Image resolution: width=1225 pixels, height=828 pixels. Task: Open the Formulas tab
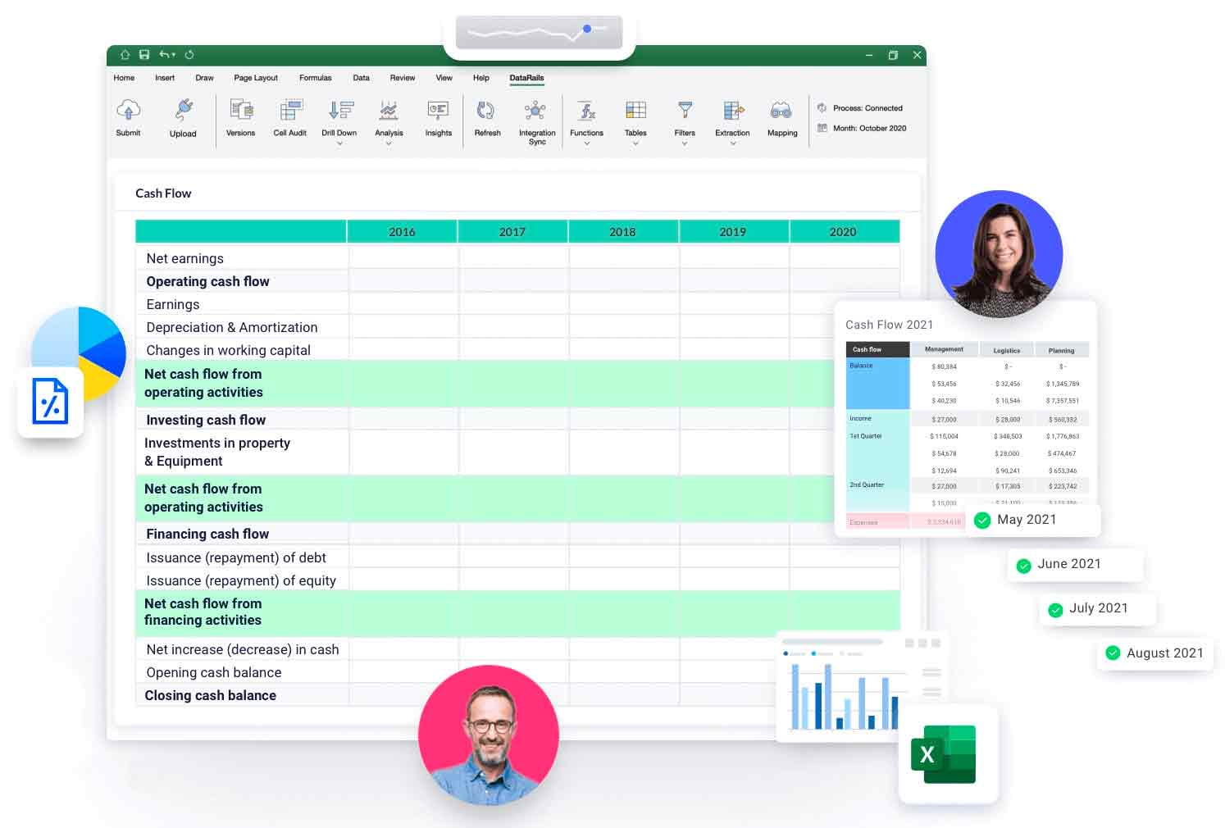coord(316,78)
